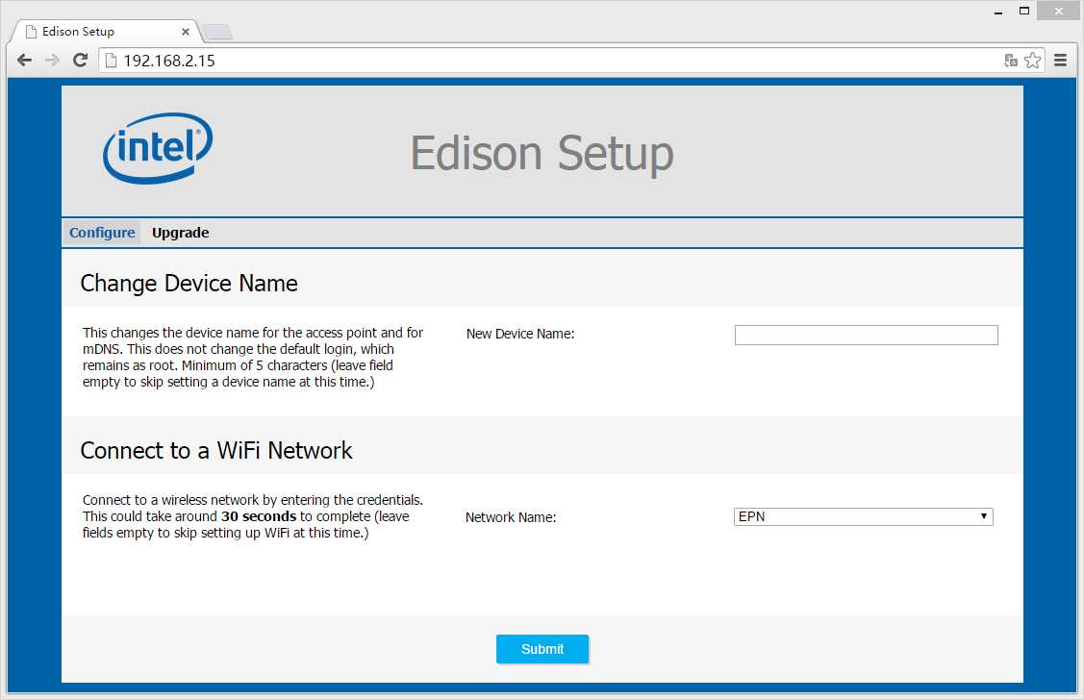Switch to the Upgrade tab
The height and width of the screenshot is (700, 1084).
[181, 232]
